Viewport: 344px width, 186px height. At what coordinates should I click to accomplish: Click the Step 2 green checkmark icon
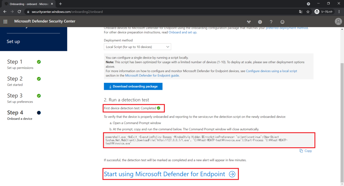pyautogui.click(x=39, y=79)
